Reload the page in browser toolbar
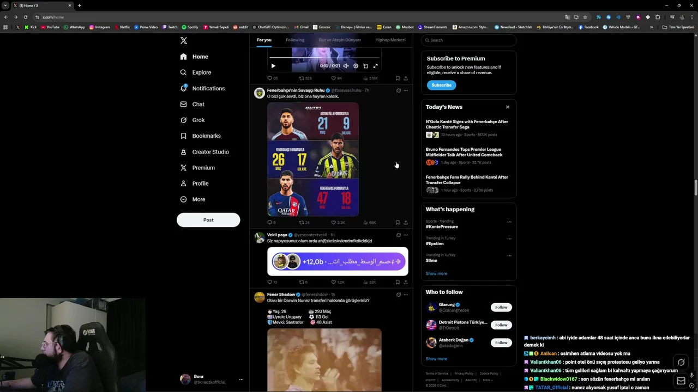The image size is (698, 392). [x=25, y=17]
